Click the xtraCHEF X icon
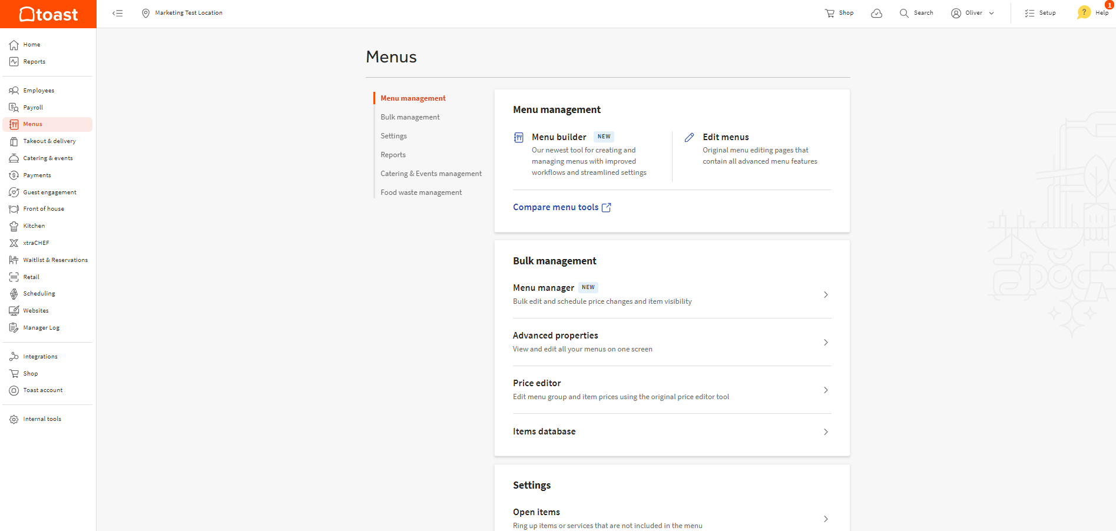Image resolution: width=1116 pixels, height=531 pixels. [14, 243]
